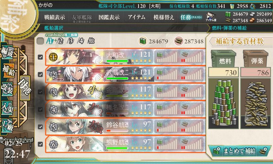Switch to fleet tab 3
This screenshot has height=164, width=273.
(71, 41)
